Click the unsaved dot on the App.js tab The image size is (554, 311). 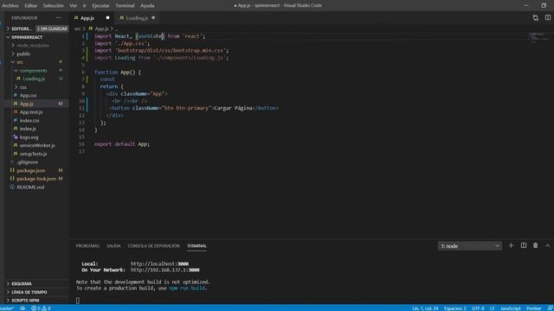coord(107,17)
